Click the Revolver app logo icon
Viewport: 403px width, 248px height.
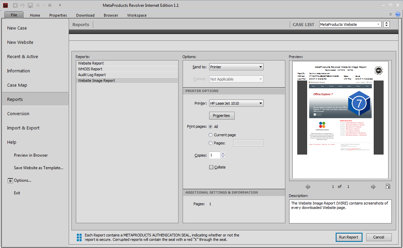click(x=5, y=5)
